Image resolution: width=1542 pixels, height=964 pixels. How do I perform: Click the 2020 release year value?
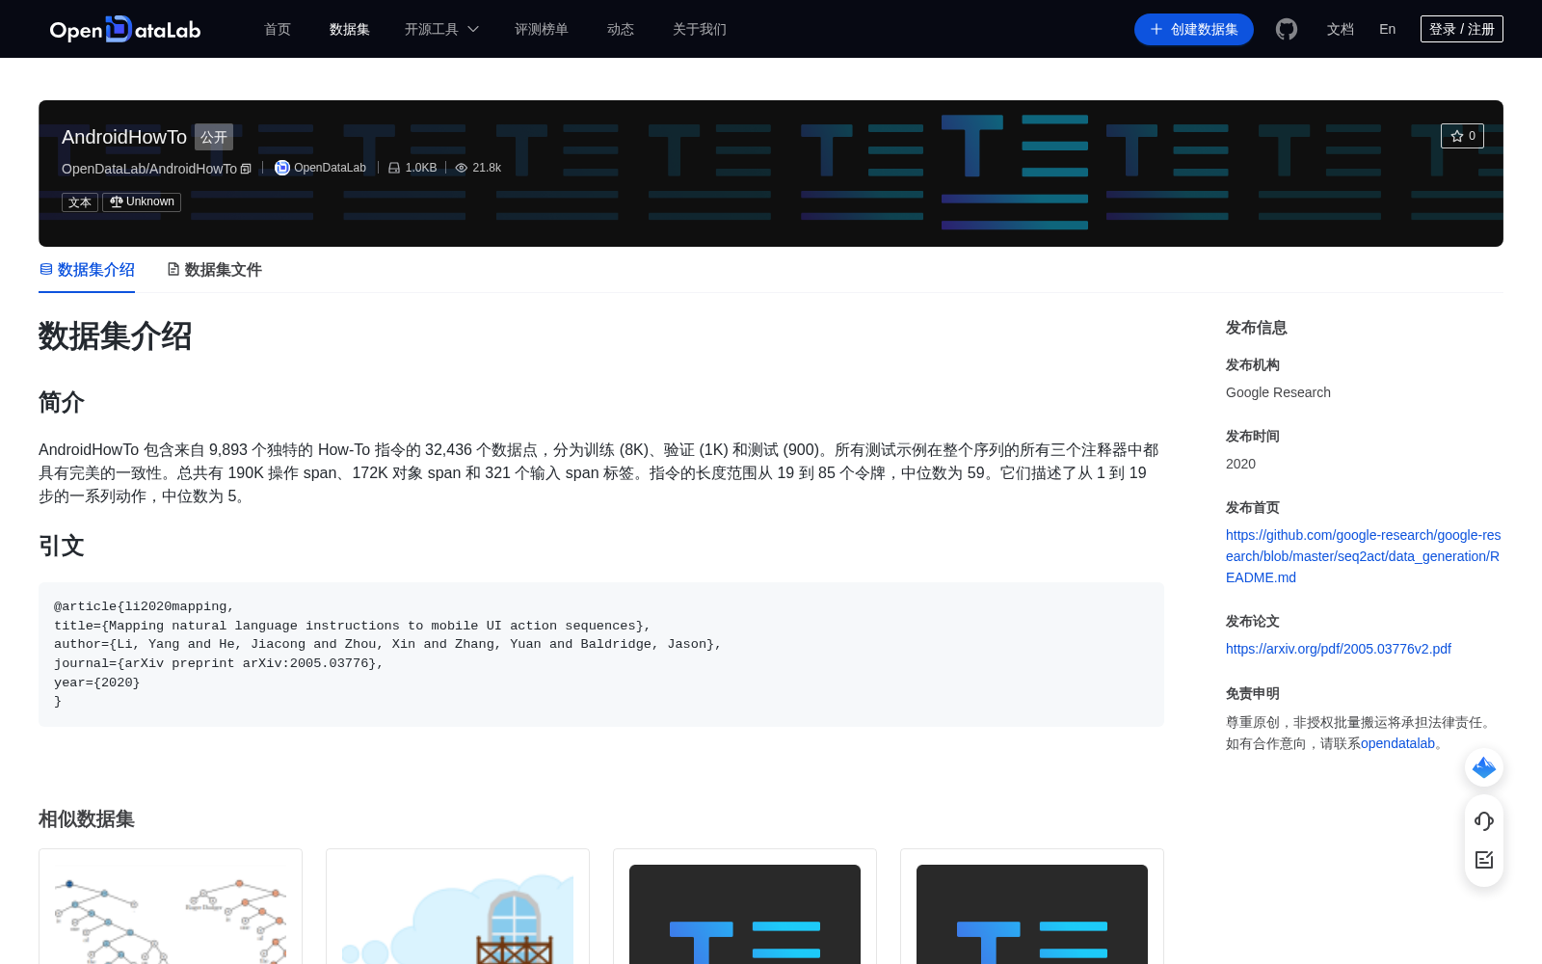(x=1240, y=464)
